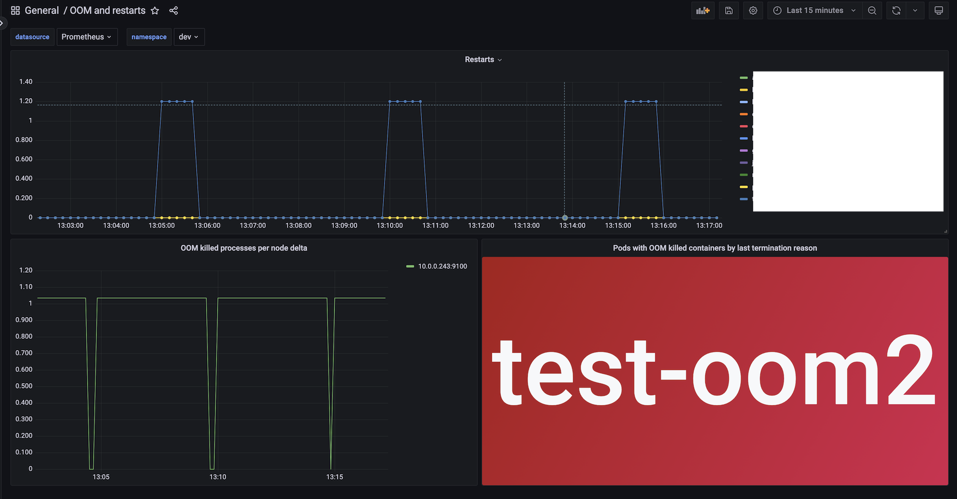Open the dev namespace dropdown
Viewport: 957px width, 499px height.
189,37
